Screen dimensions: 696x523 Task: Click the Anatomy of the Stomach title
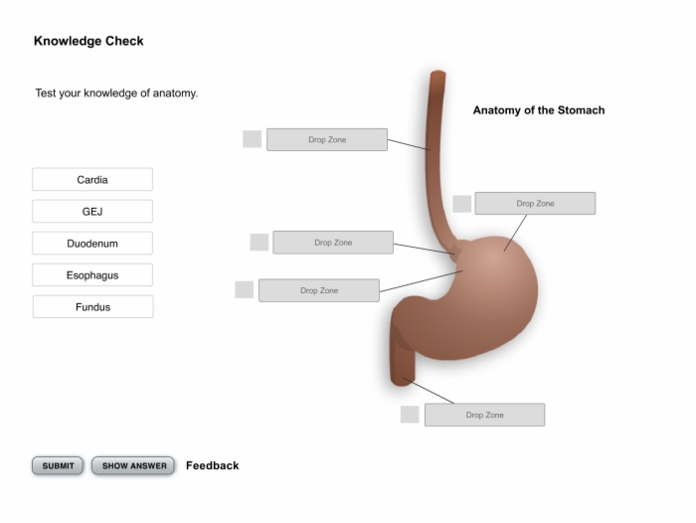coord(539,110)
